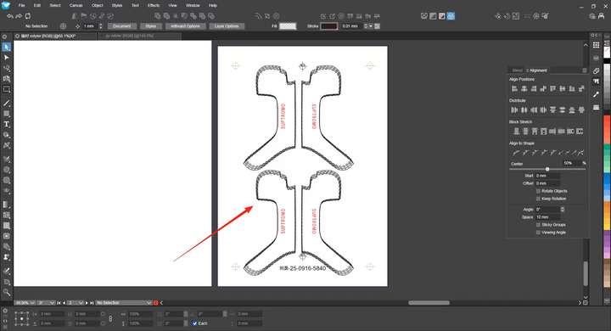Switch to the second document tab
Screen dimensions: 611x331
click(x=139, y=36)
